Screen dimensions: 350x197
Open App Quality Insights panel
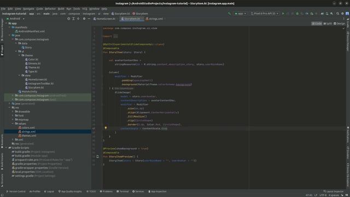coord(70,192)
